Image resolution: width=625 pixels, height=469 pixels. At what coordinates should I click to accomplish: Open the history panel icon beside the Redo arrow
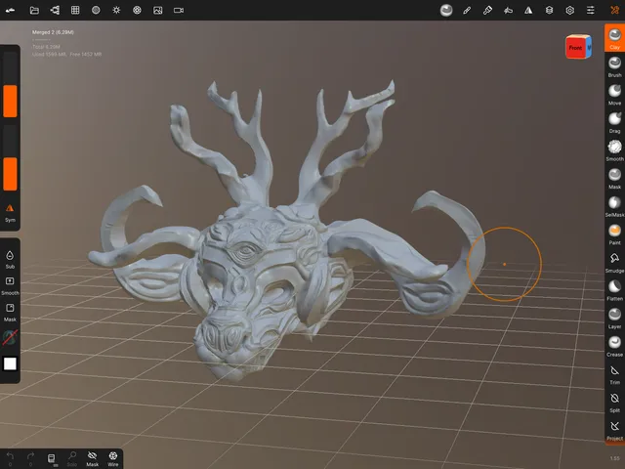click(x=52, y=458)
